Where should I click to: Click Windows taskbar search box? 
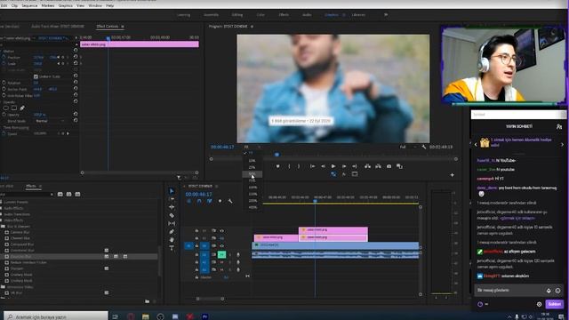(x=56, y=316)
